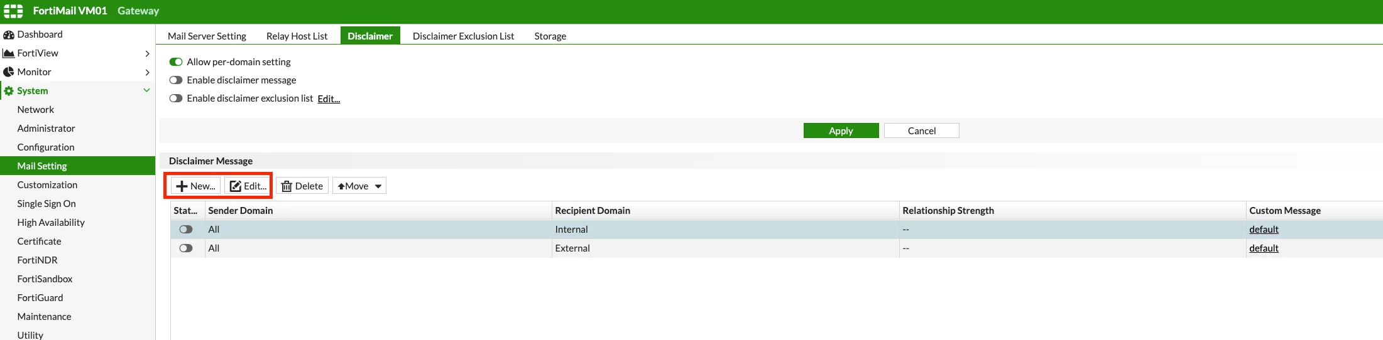This screenshot has height=340, width=1383.
Task: Click Relationship Strength column header
Action: coord(1073,211)
